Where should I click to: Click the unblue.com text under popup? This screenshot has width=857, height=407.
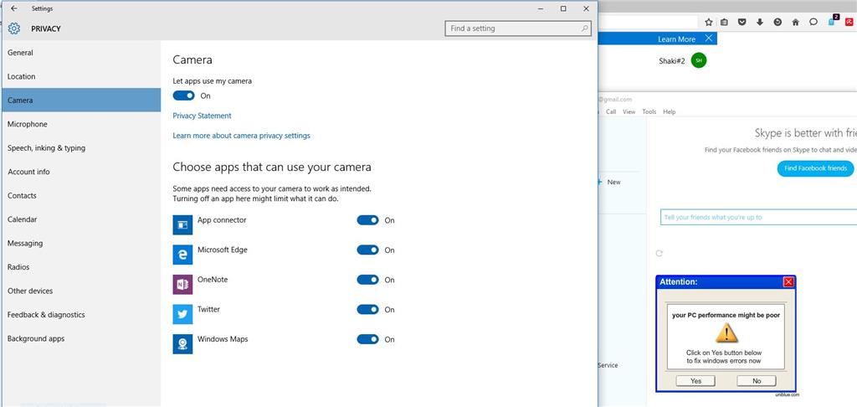(x=787, y=394)
